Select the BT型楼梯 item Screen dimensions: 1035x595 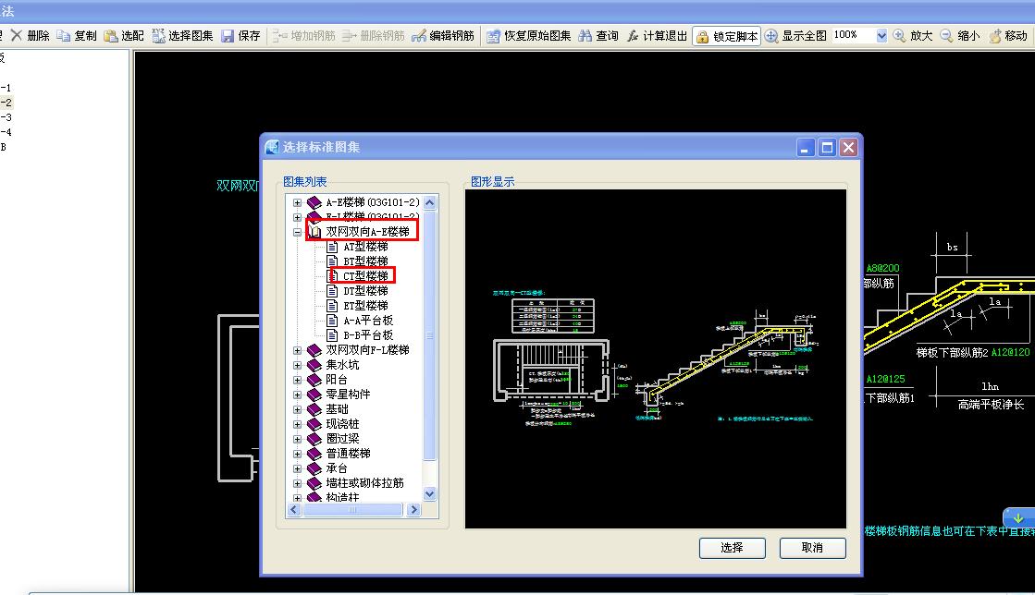click(365, 261)
